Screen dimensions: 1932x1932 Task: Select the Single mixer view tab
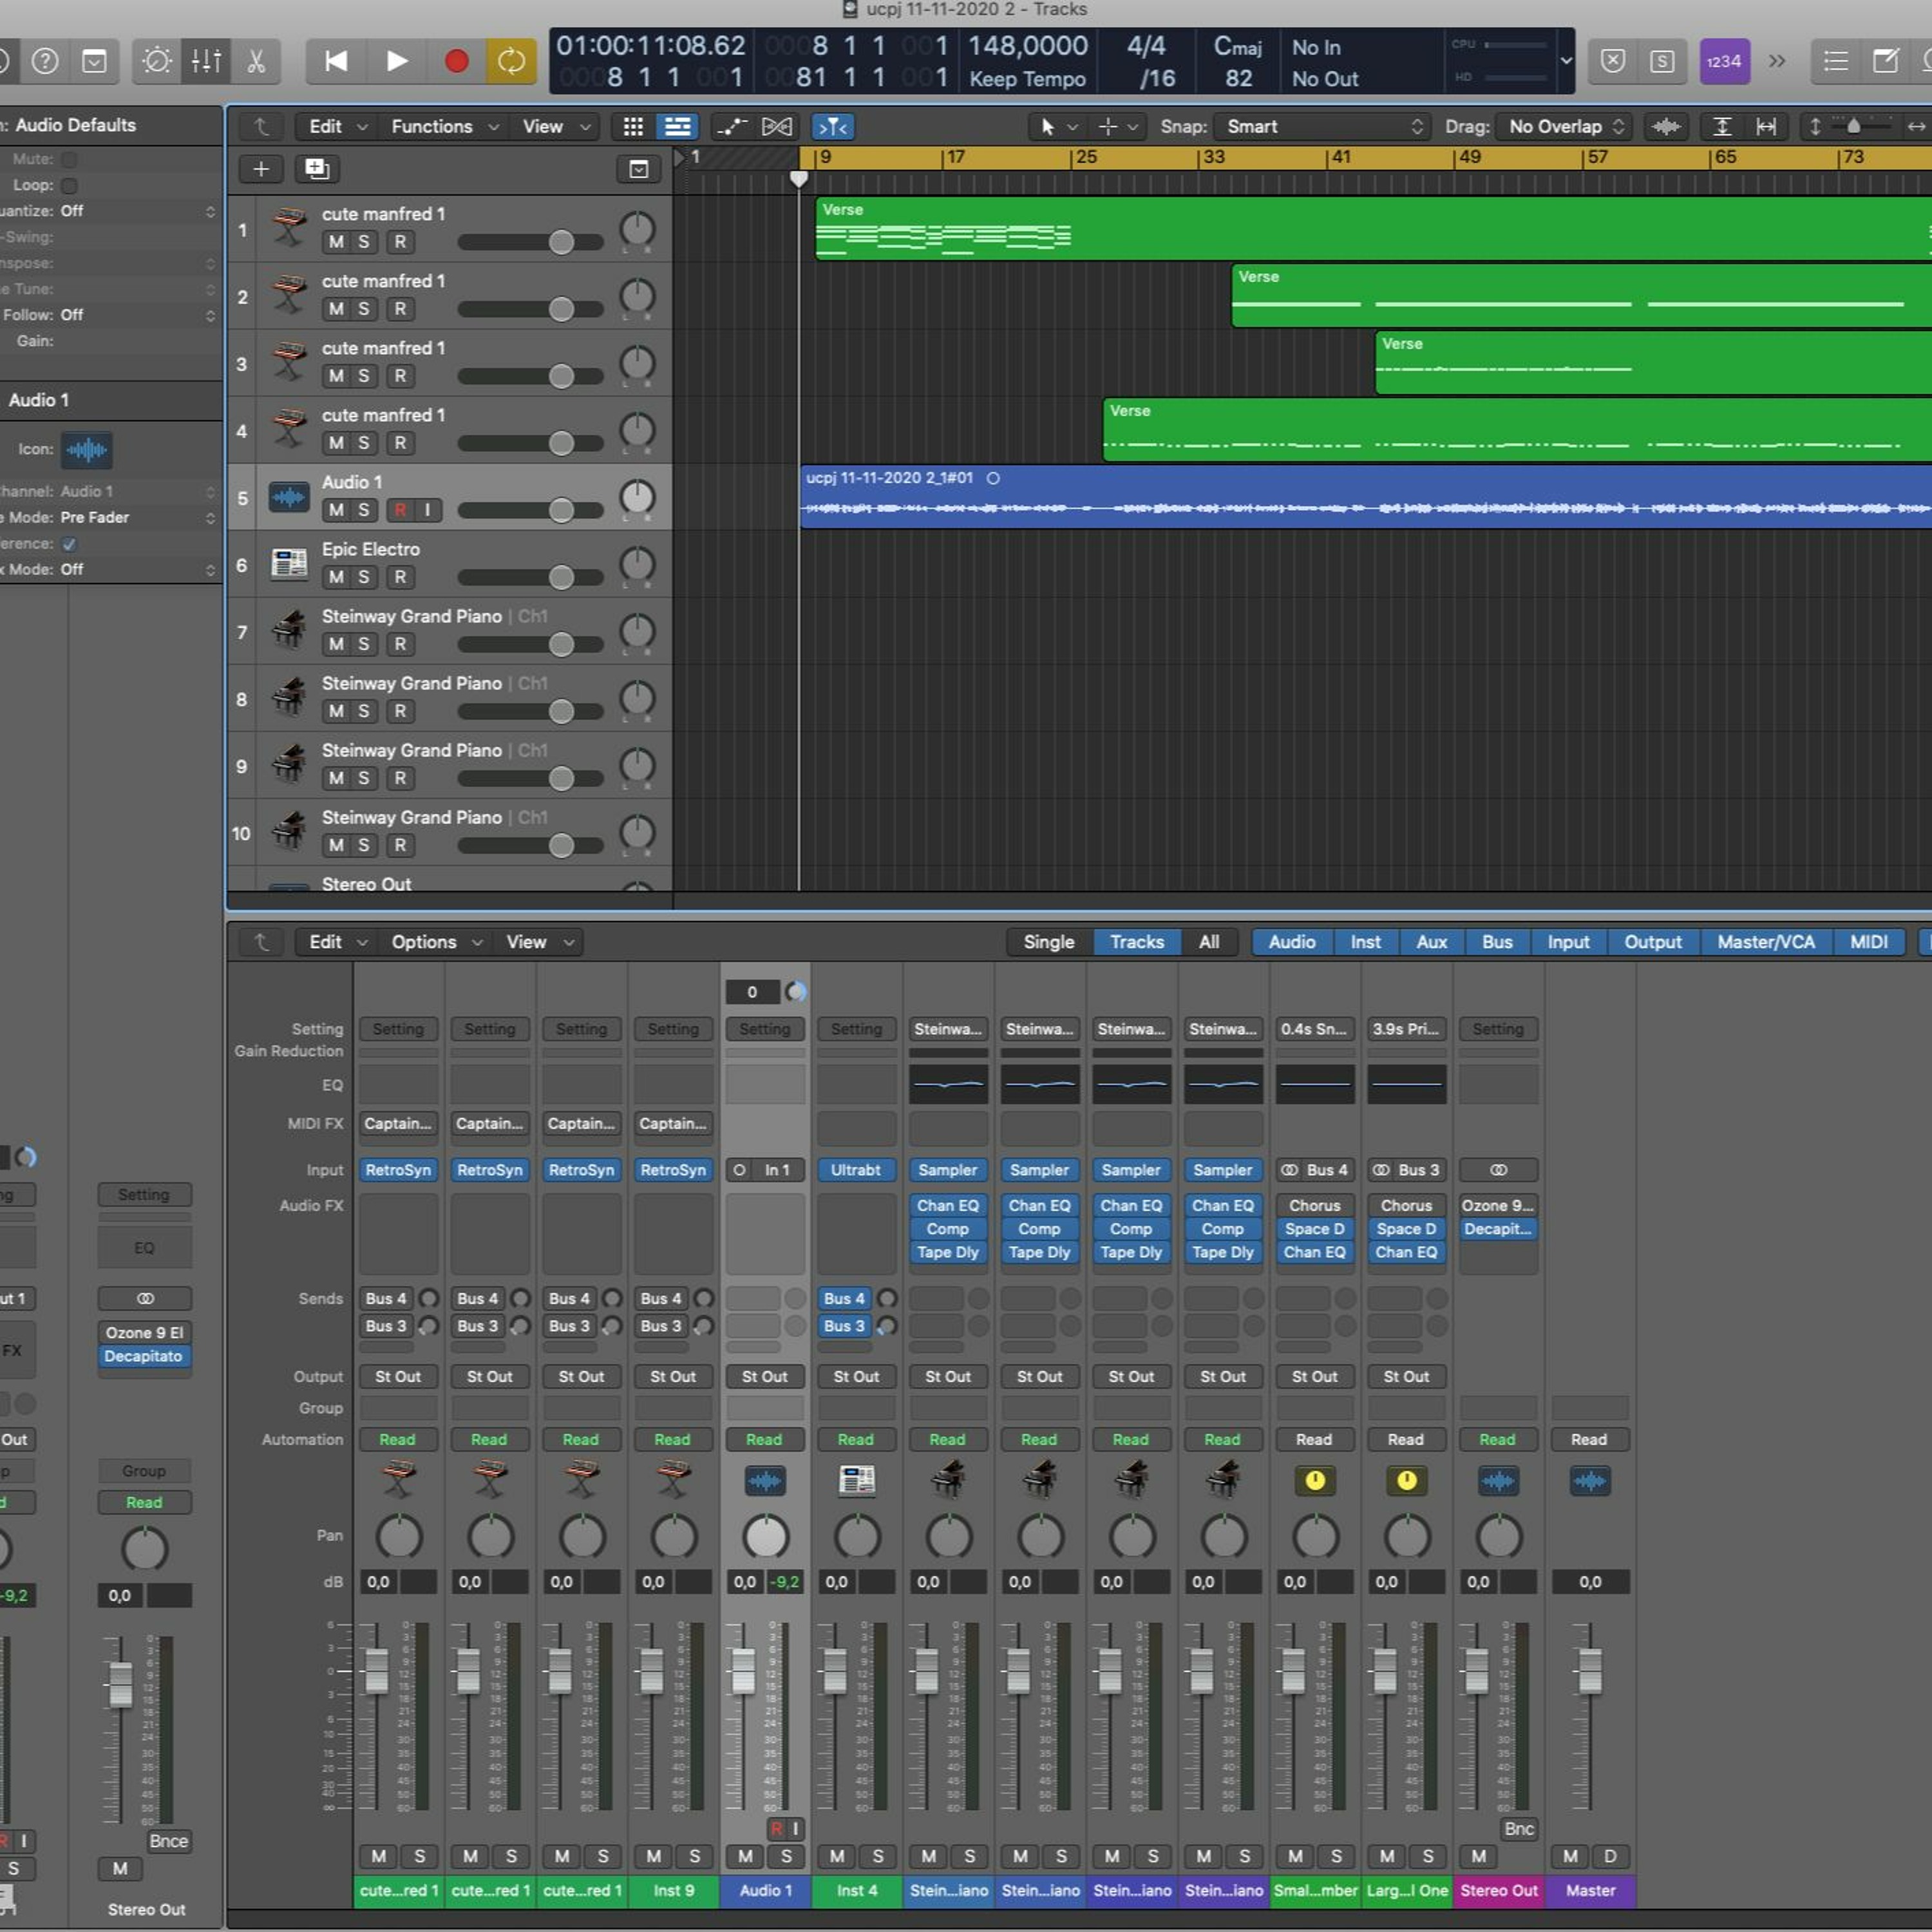1049,942
